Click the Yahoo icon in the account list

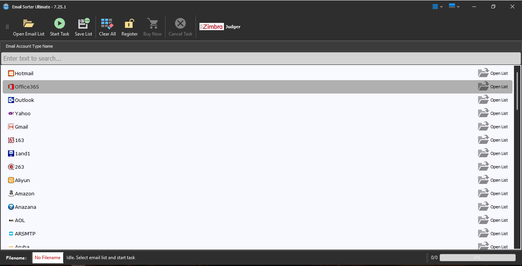point(11,113)
